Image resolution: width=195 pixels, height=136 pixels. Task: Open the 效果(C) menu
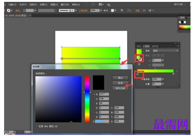click(x=44, y=5)
